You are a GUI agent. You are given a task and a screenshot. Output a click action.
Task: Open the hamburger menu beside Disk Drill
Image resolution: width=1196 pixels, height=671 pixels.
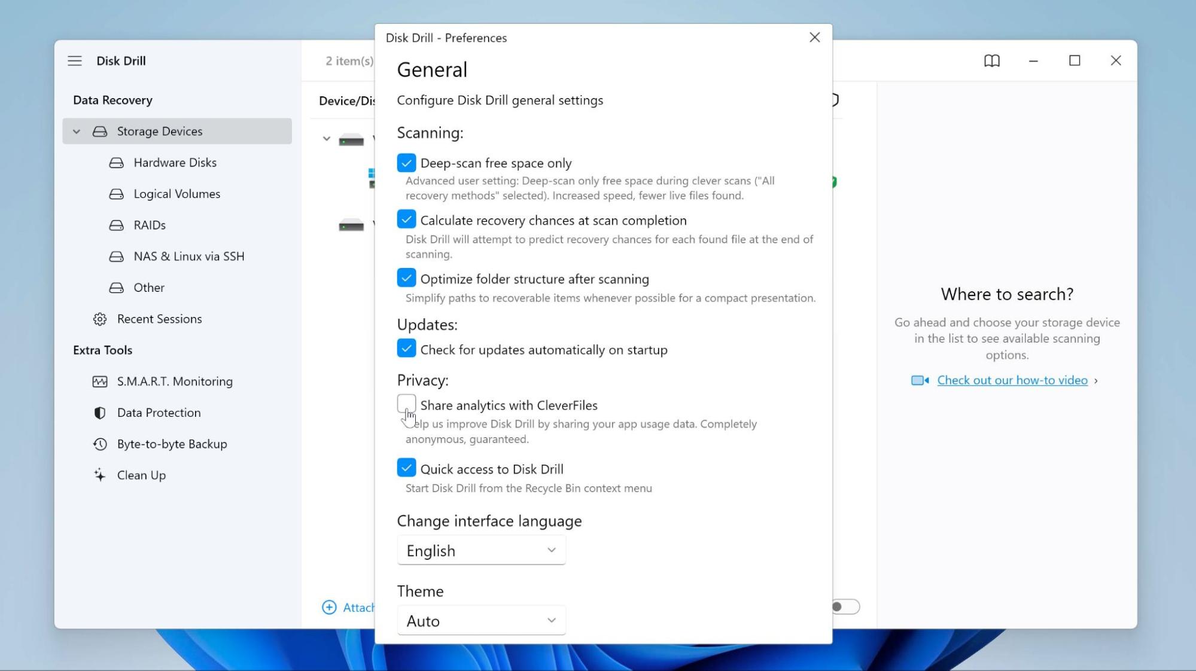click(x=75, y=61)
